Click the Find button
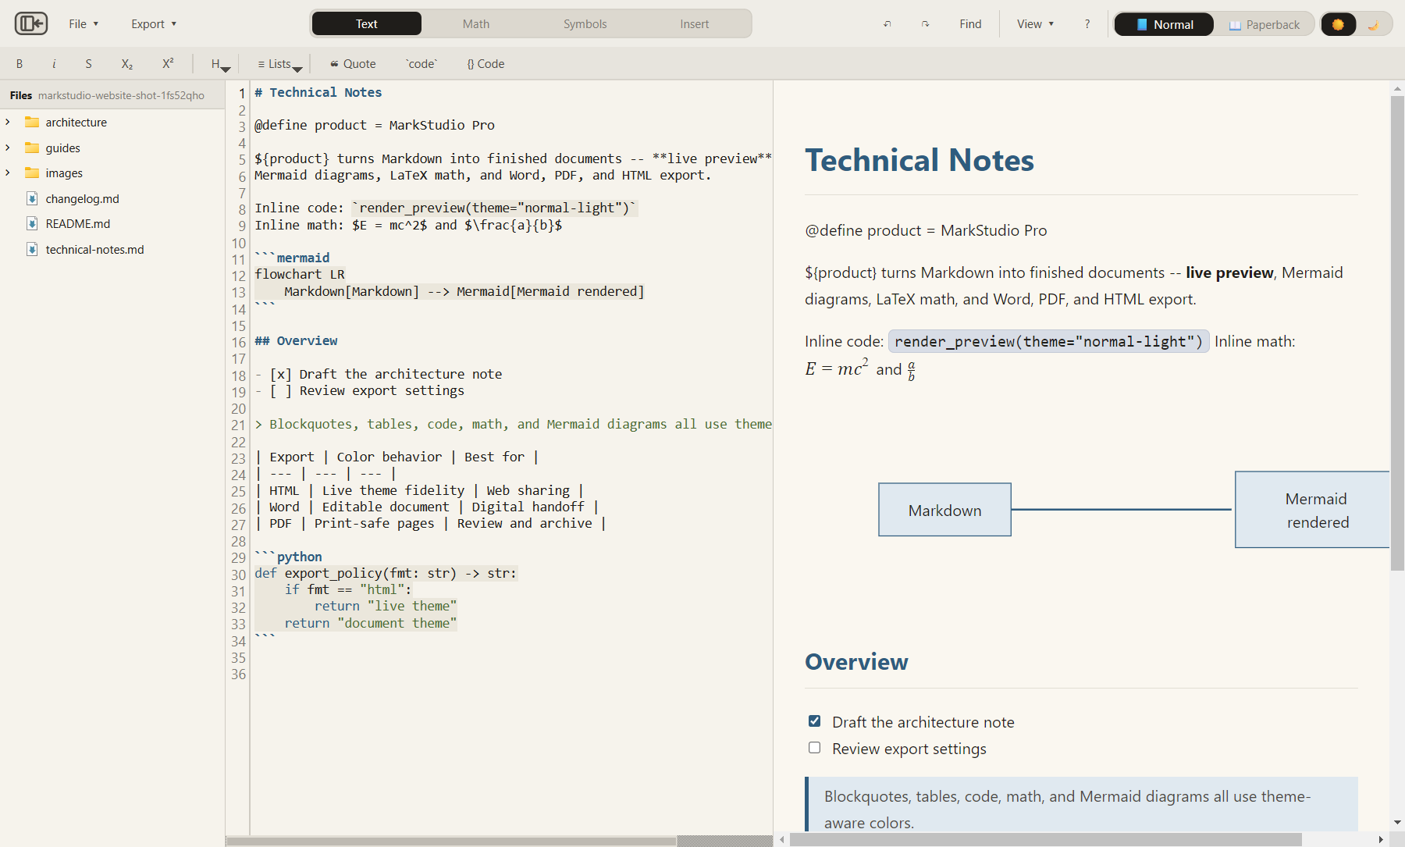This screenshot has height=847, width=1405. (x=970, y=24)
